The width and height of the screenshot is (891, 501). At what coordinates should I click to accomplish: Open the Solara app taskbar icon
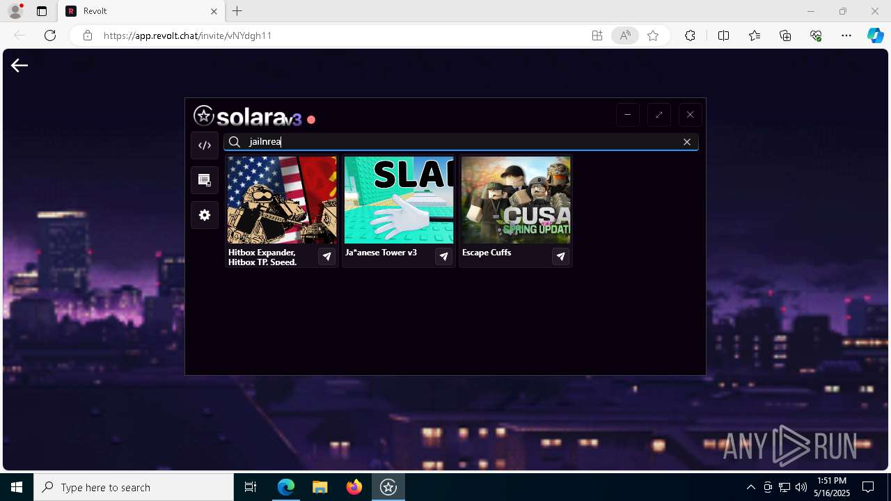[388, 487]
